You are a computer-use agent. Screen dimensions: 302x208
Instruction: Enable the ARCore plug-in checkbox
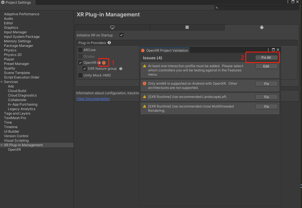[x=81, y=50]
